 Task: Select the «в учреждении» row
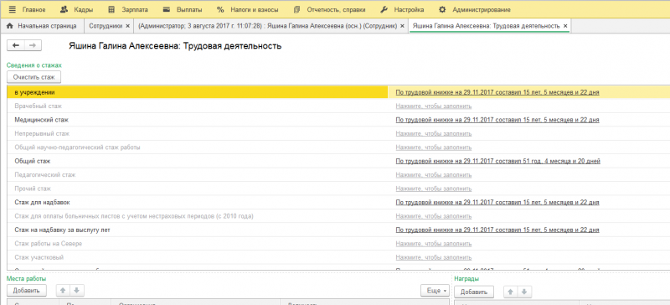click(338, 92)
